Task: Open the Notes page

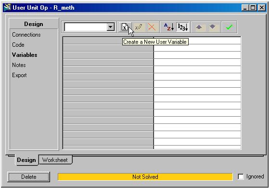Action: coord(19,65)
